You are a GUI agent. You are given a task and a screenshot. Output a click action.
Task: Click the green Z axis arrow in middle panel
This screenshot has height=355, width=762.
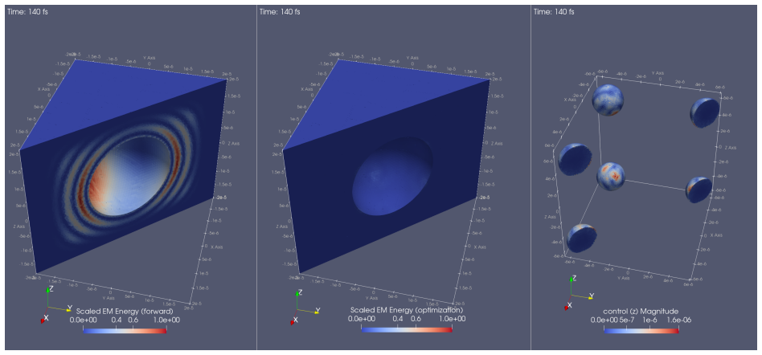tap(298, 299)
